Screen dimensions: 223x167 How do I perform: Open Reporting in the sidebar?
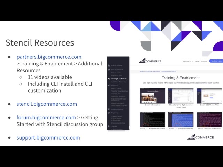point(115,113)
